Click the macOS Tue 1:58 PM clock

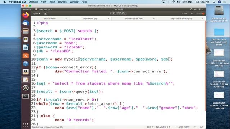coord(202,2)
